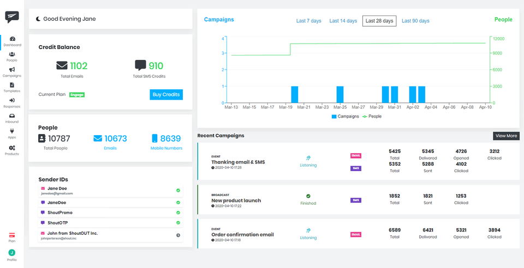Go to Templates in the sidebar

12,87
